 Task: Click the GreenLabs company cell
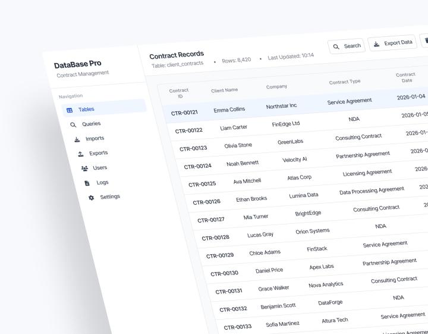[291, 142]
